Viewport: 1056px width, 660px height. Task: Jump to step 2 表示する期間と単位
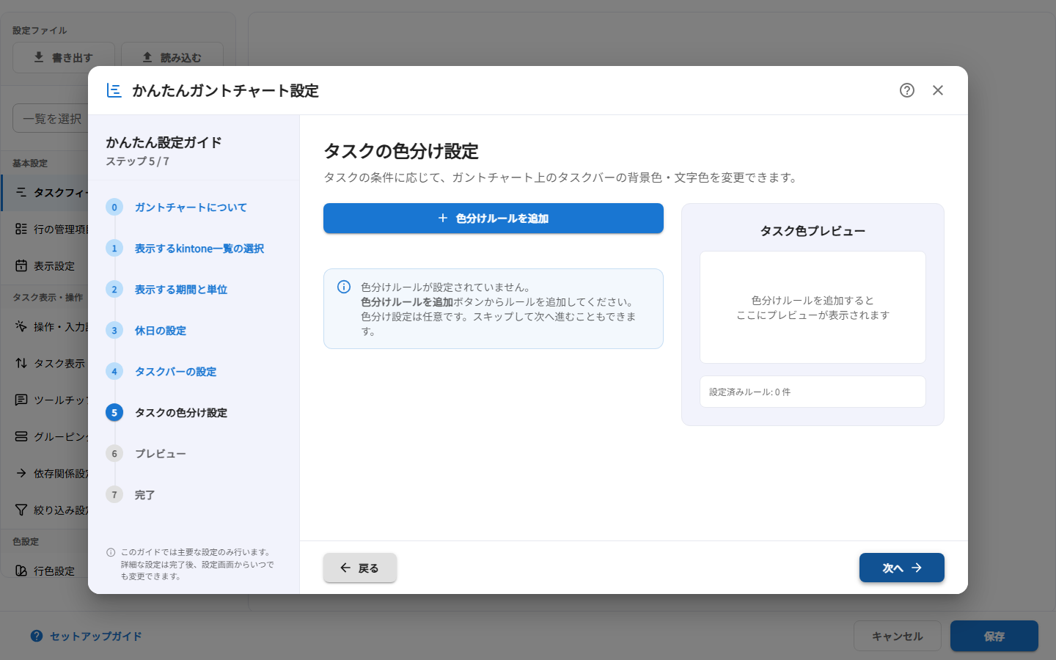point(181,290)
